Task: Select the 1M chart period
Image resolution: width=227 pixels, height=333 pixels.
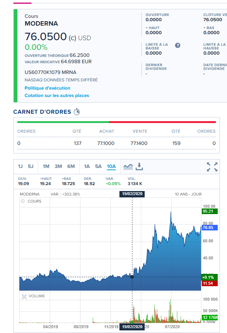Action: coord(46,166)
